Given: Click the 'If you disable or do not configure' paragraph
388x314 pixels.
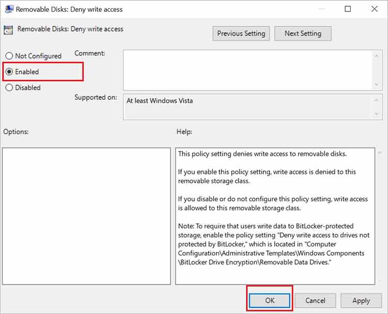Looking at the screenshot, I should coord(273,203).
